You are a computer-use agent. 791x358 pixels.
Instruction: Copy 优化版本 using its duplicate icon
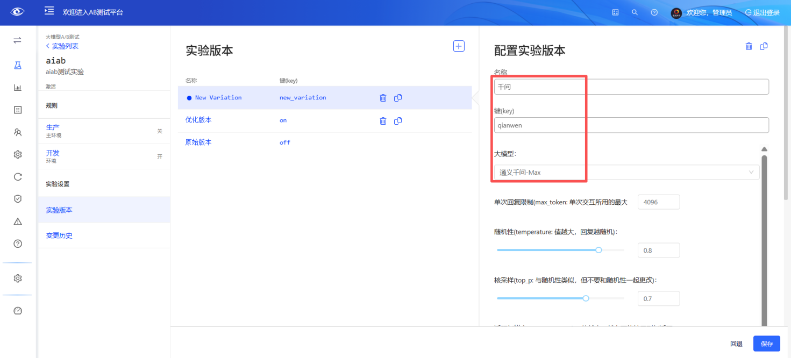coord(398,120)
